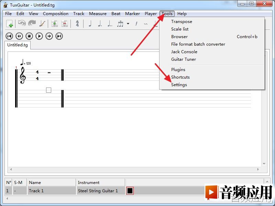This screenshot has width=275, height=206.
Task: Jump to first measure transport button
Action: click(x=9, y=36)
